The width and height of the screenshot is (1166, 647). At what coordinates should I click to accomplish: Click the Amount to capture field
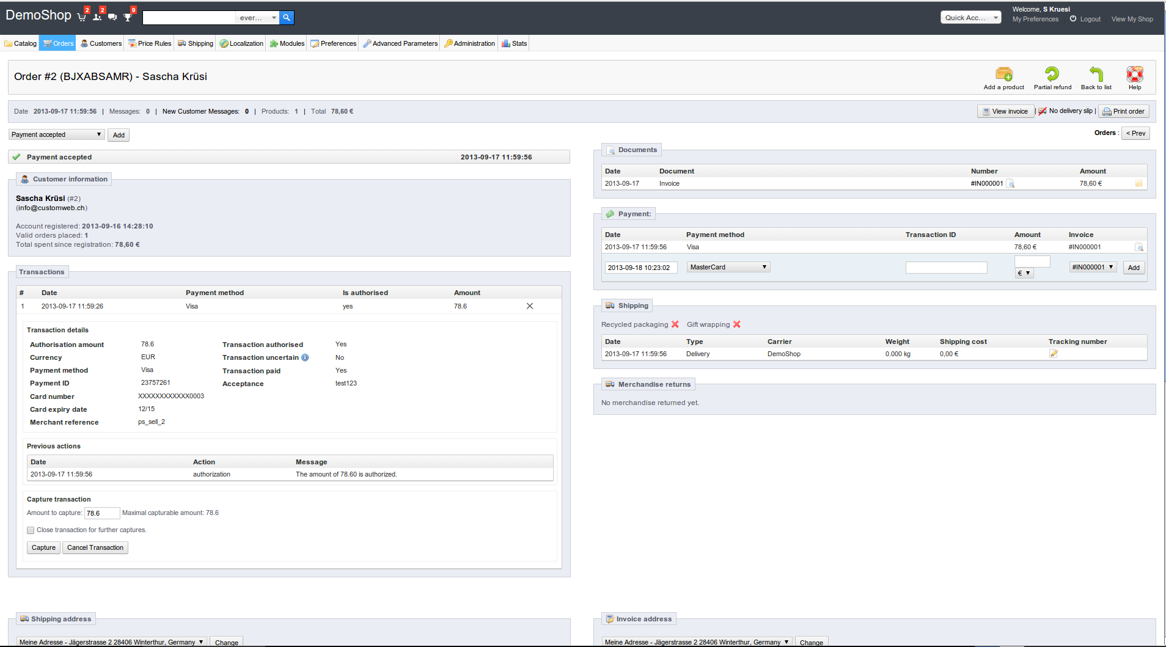(x=101, y=513)
